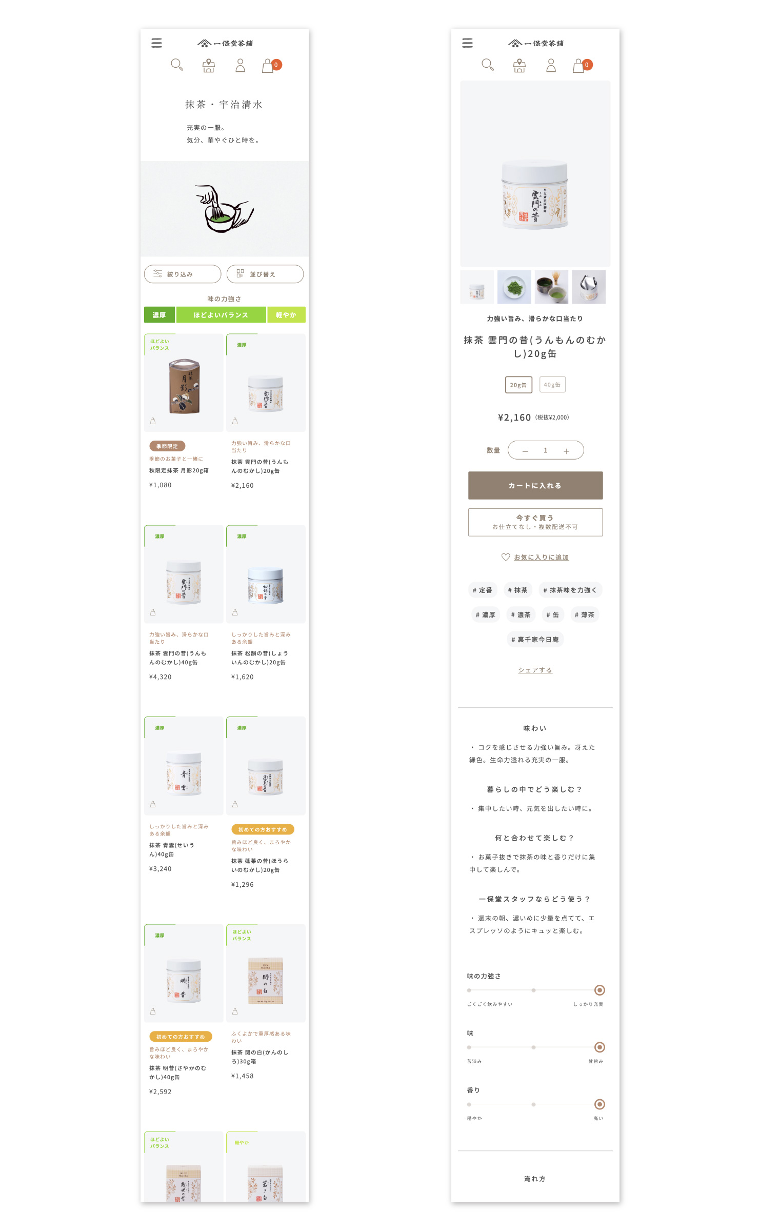Image resolution: width=759 pixels, height=1231 pixels.
Task: Open the 並び替え sort options
Action: pyautogui.click(x=265, y=274)
